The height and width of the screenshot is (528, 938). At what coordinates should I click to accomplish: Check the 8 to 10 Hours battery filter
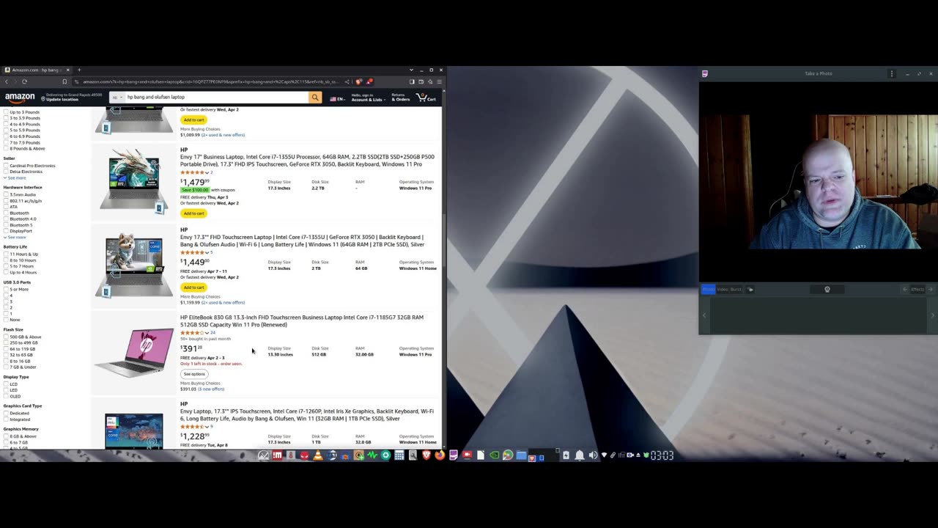coord(7,260)
